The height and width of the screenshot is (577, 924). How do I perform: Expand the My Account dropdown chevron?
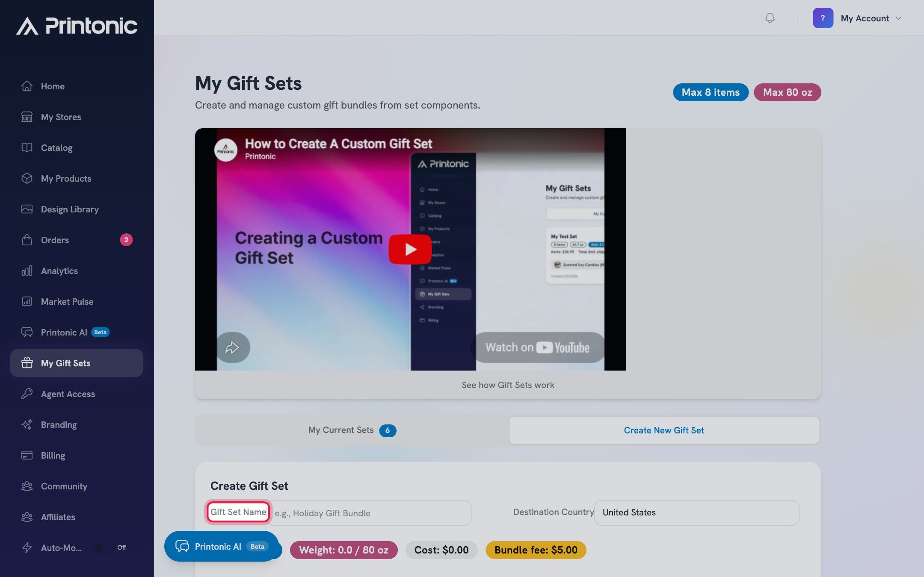pyautogui.click(x=898, y=18)
